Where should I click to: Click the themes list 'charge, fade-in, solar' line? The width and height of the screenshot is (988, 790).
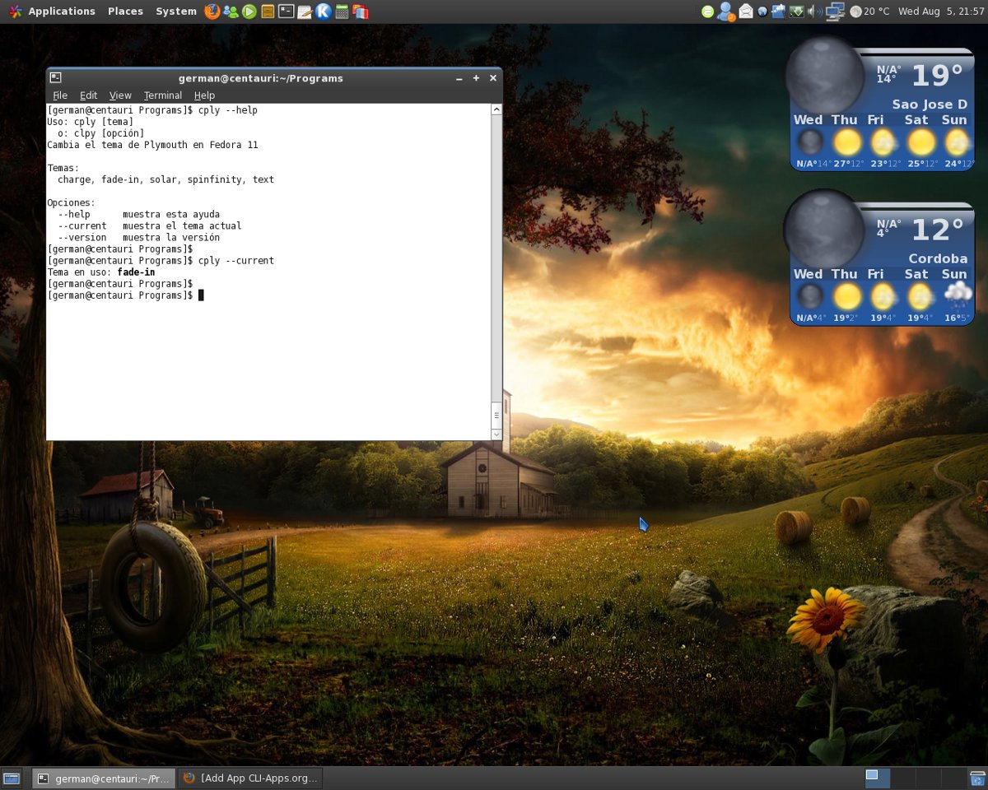165,179
